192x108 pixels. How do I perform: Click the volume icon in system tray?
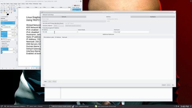[x=178, y=106]
